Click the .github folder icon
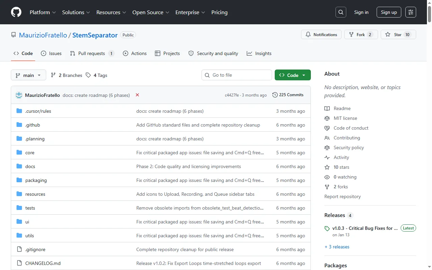432x270 pixels. pos(19,125)
